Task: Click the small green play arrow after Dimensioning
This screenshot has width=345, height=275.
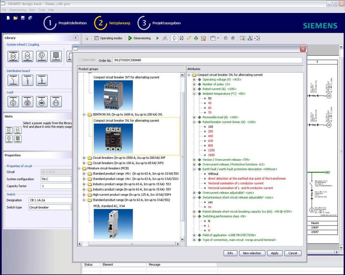Action: tap(157, 38)
